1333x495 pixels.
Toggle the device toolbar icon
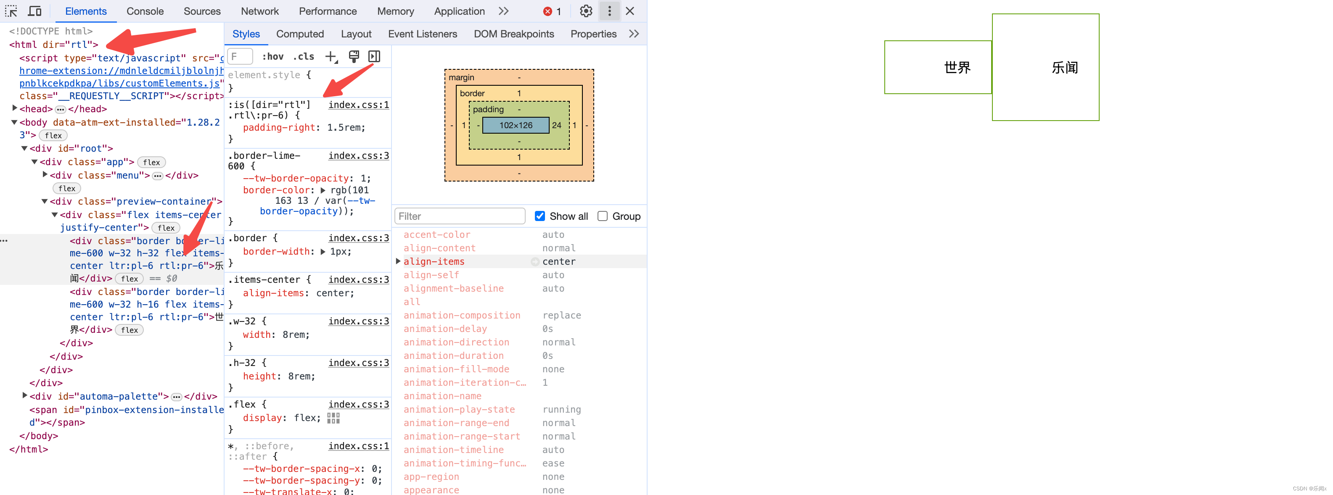(x=34, y=11)
